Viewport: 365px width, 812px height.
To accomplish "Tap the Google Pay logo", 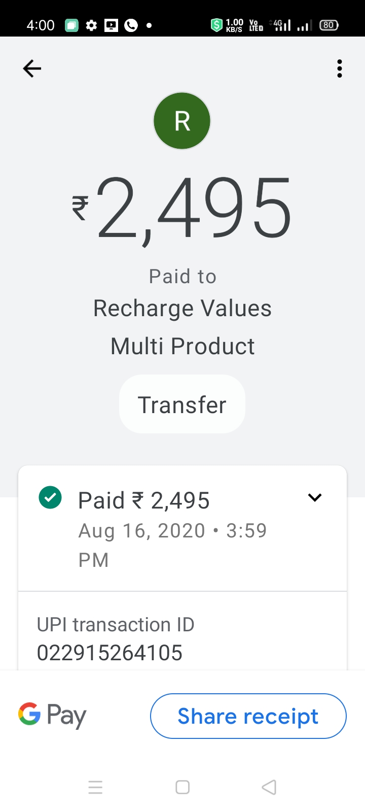I will click(x=53, y=716).
